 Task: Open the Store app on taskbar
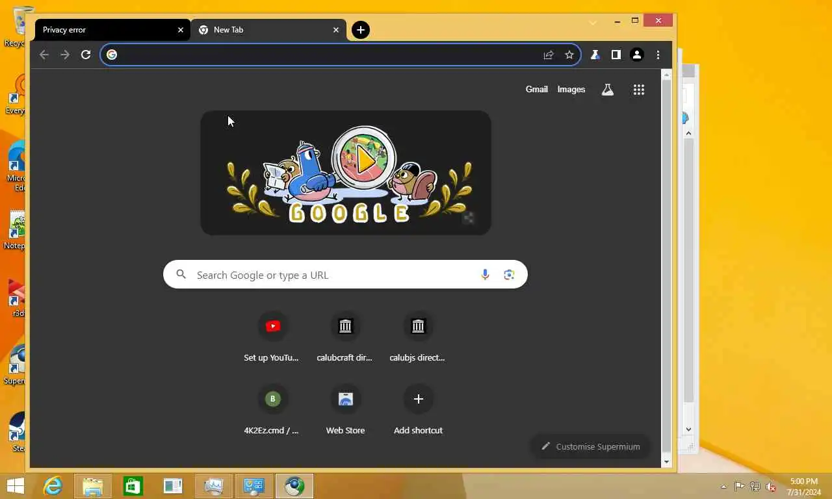[133, 486]
